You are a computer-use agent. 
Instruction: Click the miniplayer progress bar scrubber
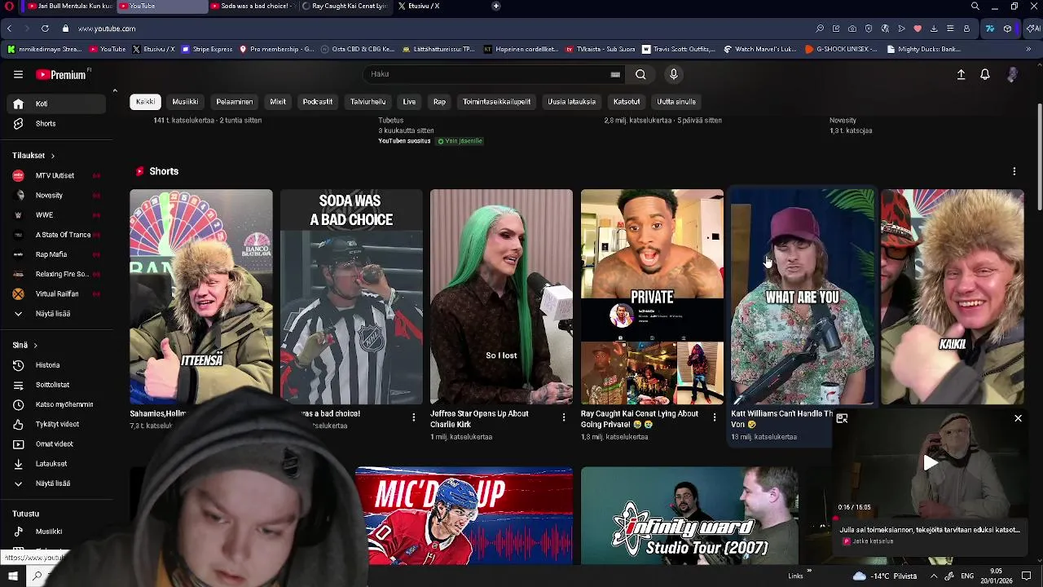(x=836, y=519)
